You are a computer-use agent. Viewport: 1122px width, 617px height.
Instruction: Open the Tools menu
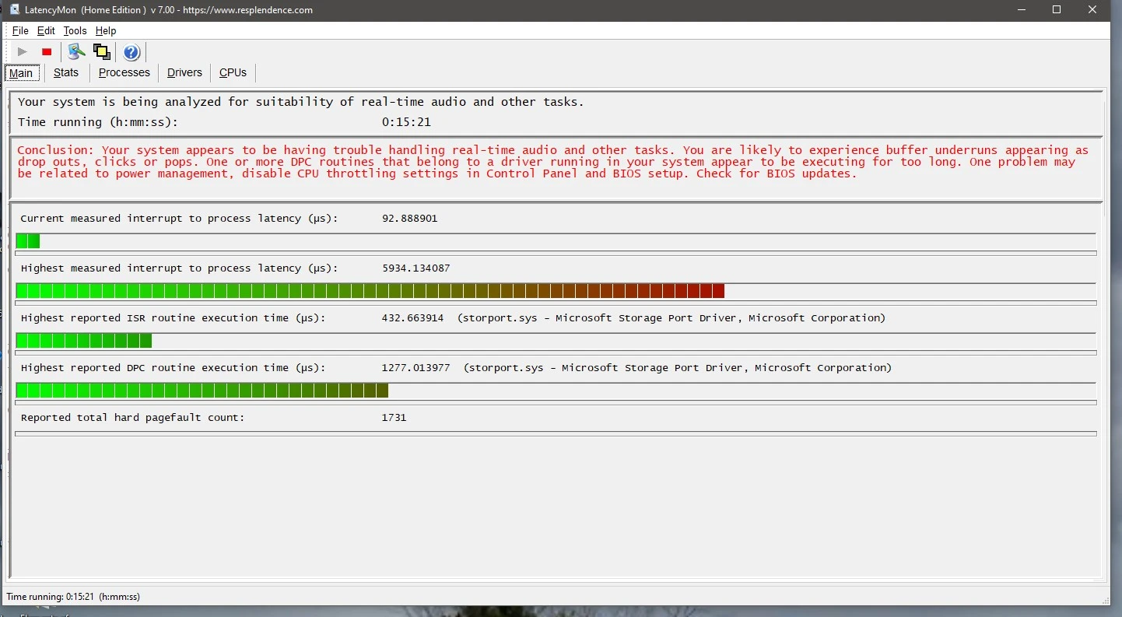tap(75, 31)
